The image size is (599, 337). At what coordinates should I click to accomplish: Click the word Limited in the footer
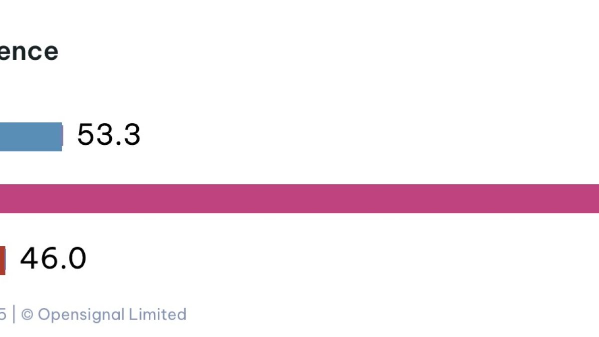point(157,315)
